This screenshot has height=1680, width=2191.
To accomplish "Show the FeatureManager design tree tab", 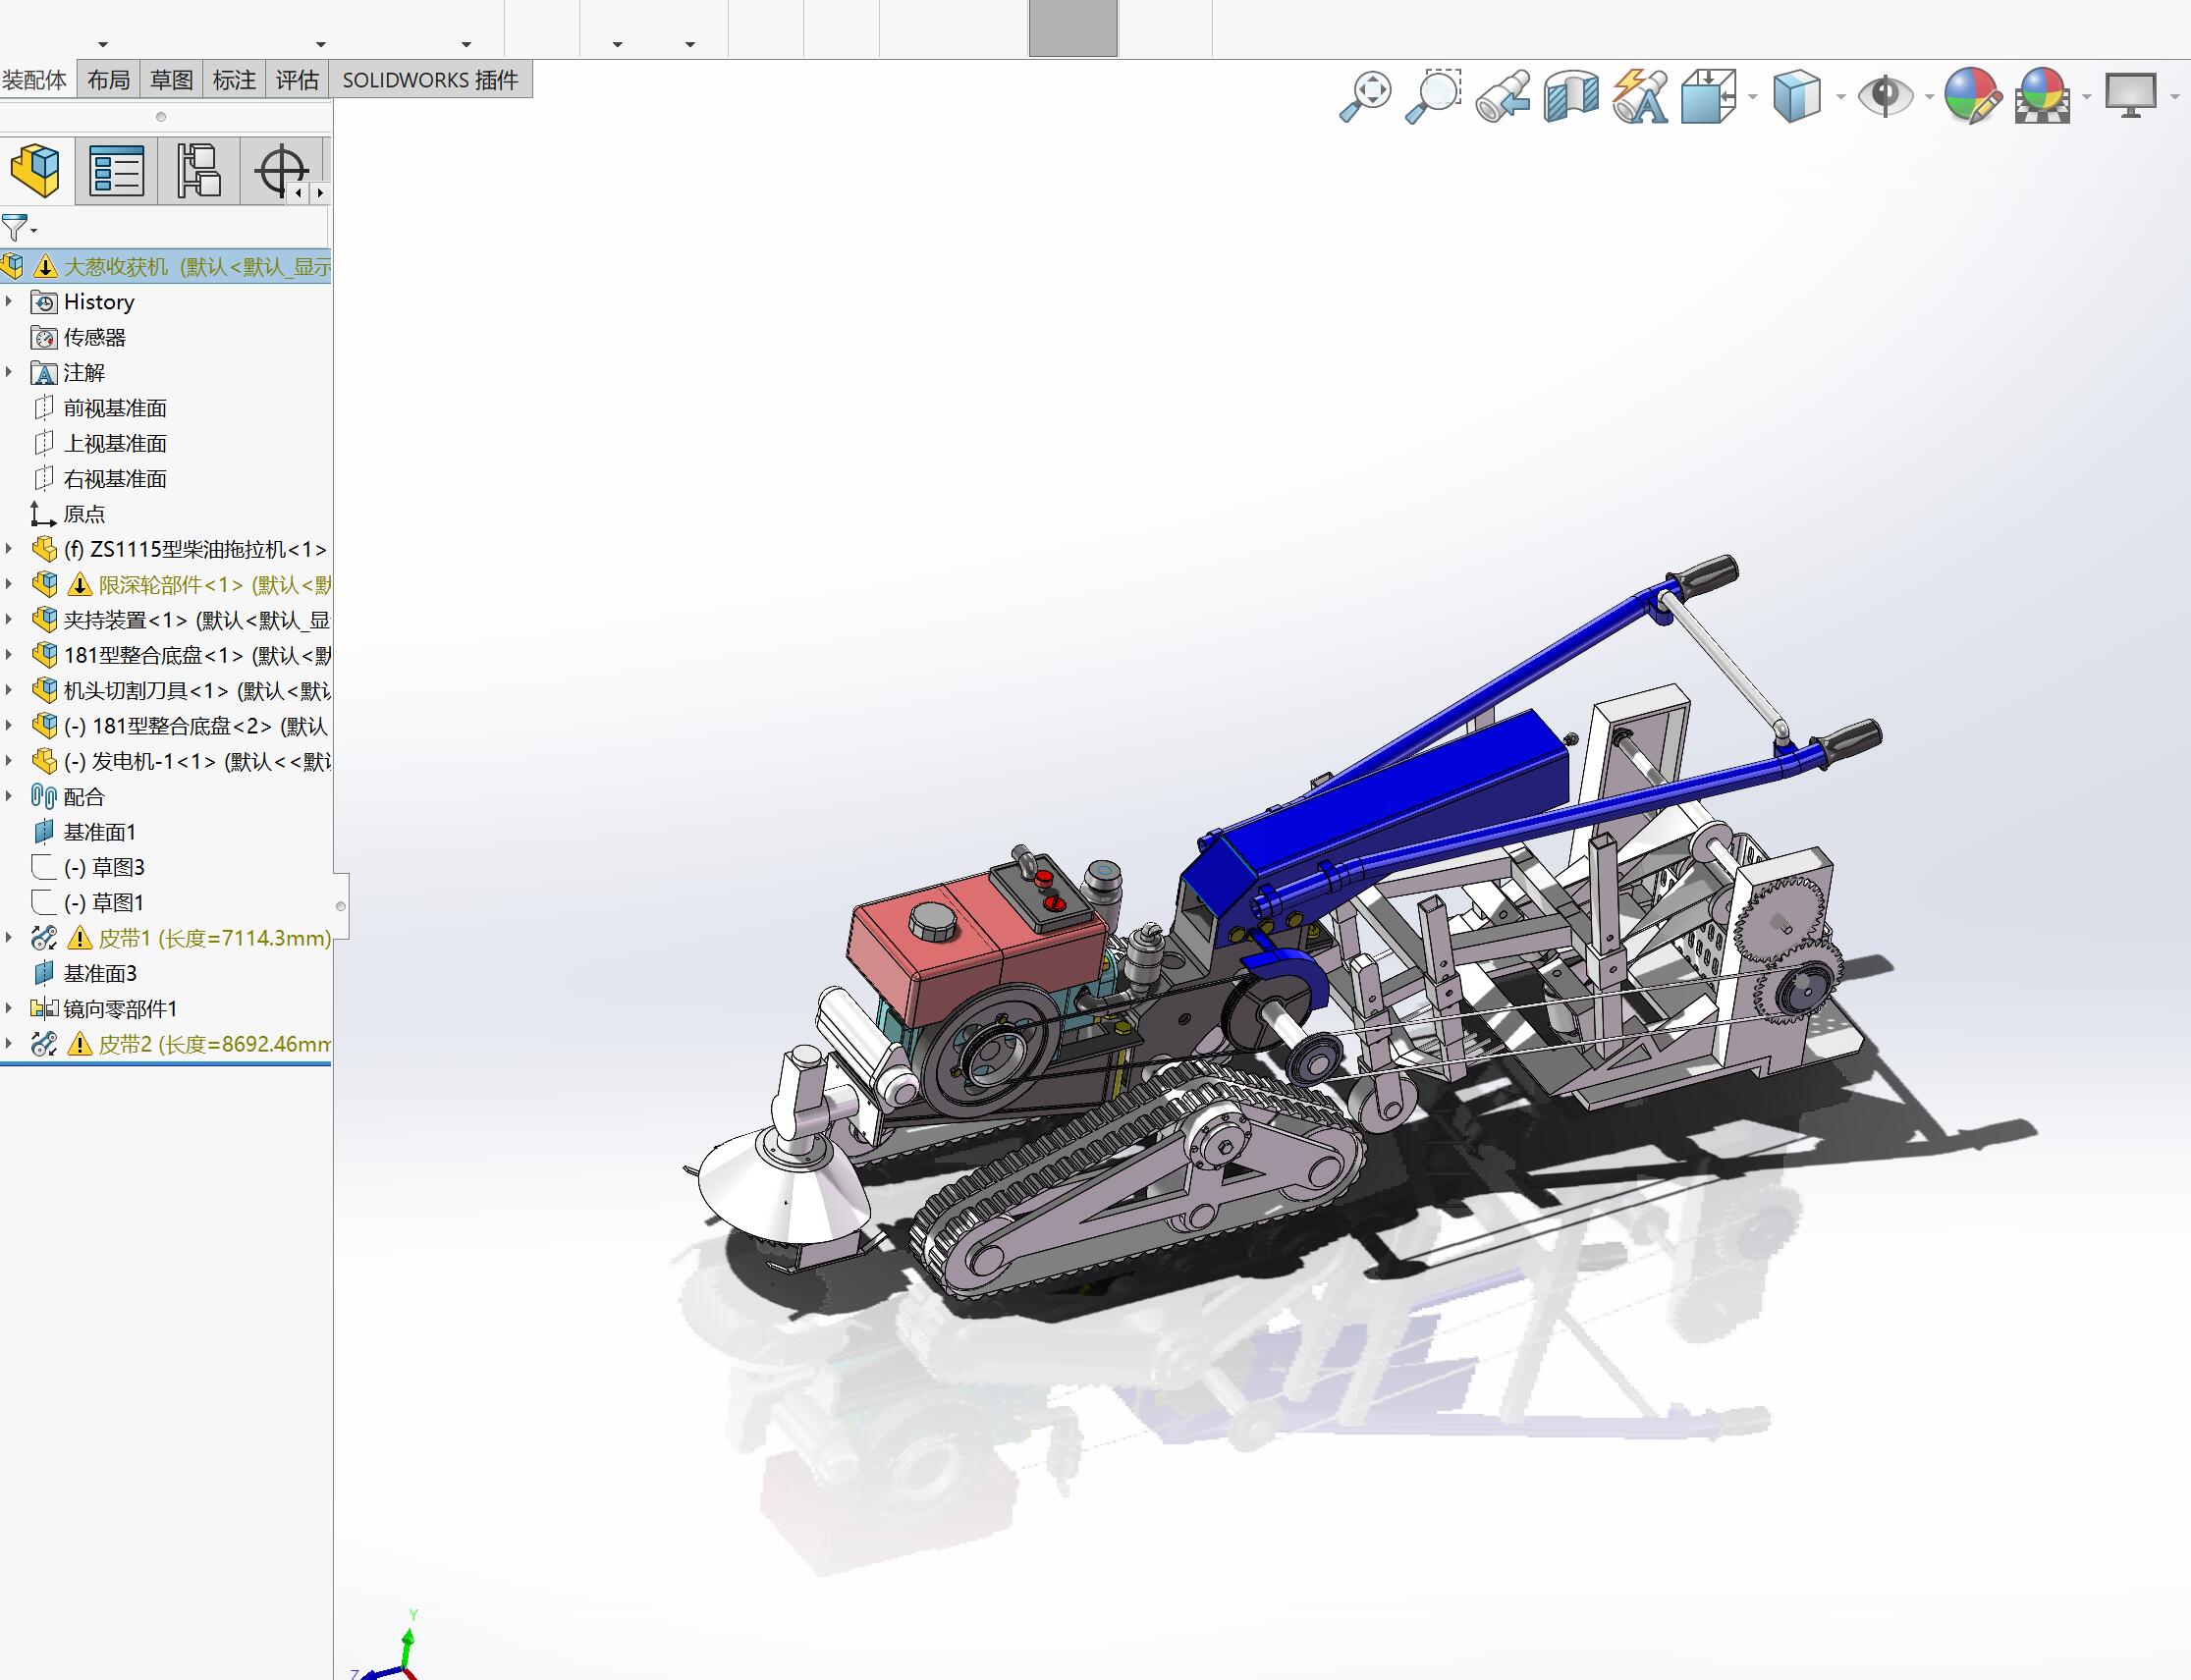I will 36,170.
